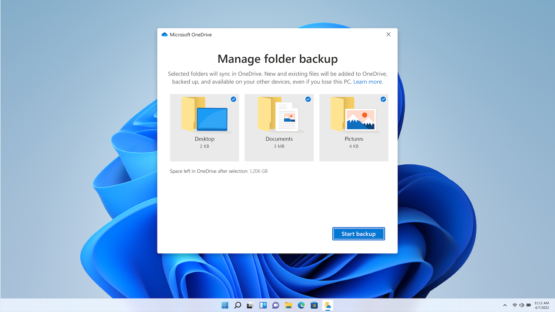Click the OneDrive cloud icon in title bar
555x312 pixels.
[164, 35]
